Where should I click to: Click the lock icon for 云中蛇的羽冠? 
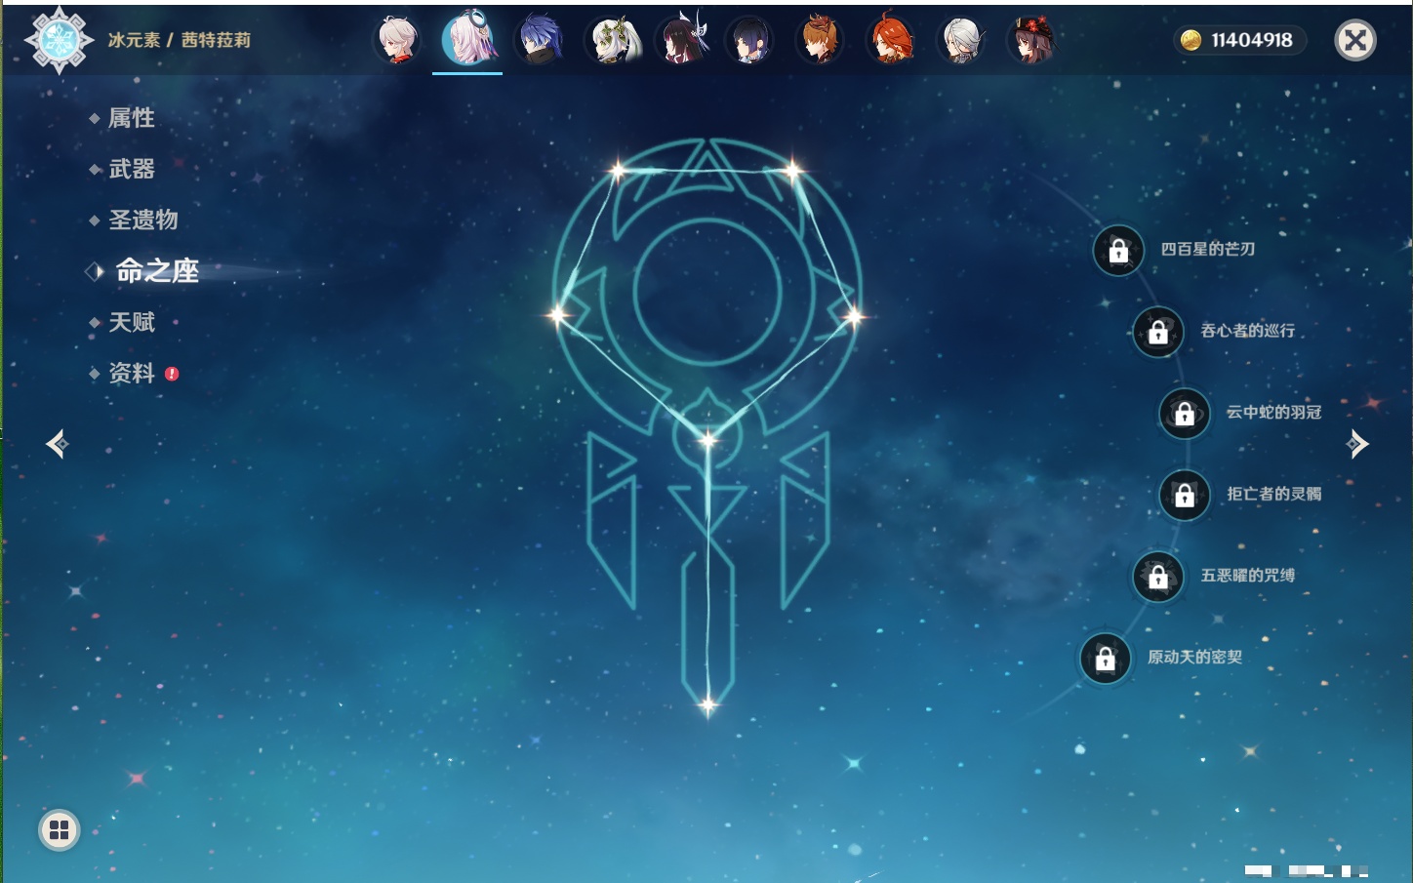[x=1185, y=414]
